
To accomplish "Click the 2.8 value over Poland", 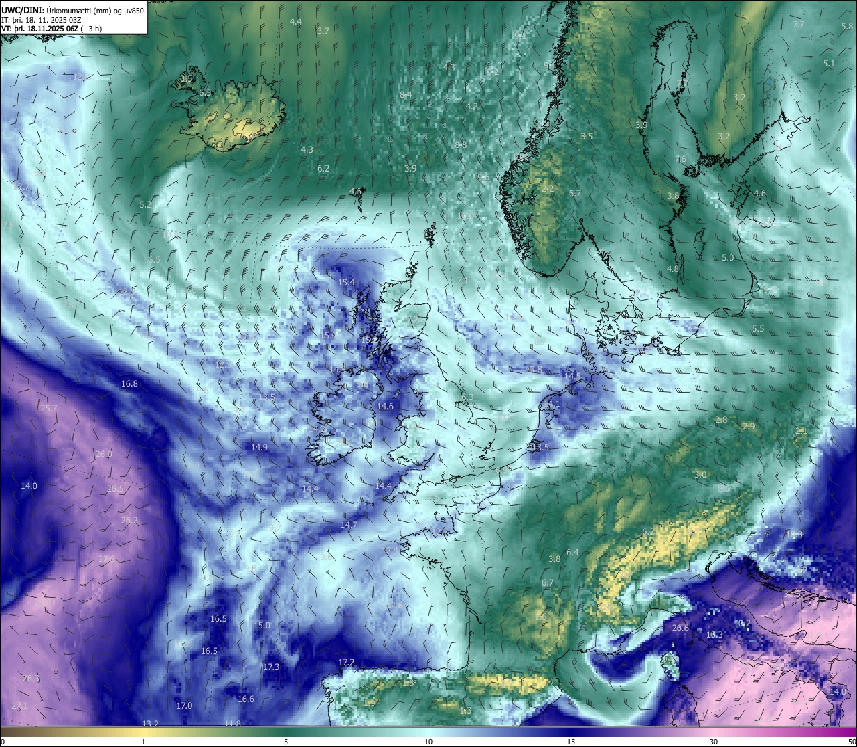I will (x=721, y=420).
